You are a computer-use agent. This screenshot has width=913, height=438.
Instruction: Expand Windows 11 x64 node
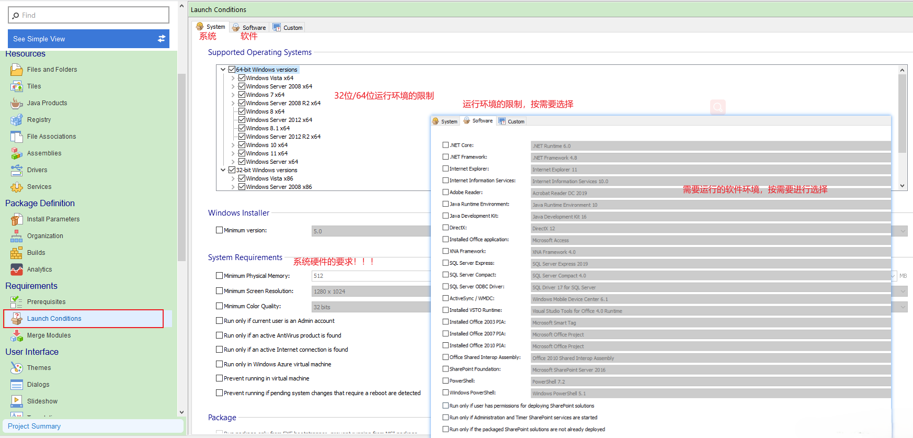point(233,153)
